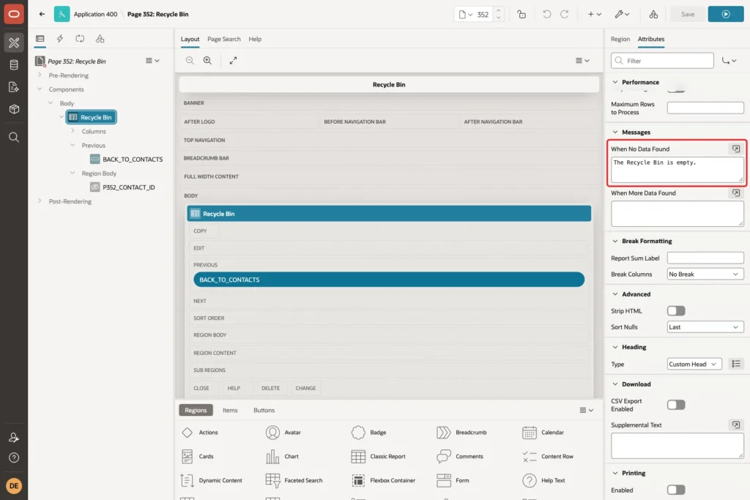Open the page selector dropdown icon
The height and width of the screenshot is (500, 750).
(x=465, y=15)
